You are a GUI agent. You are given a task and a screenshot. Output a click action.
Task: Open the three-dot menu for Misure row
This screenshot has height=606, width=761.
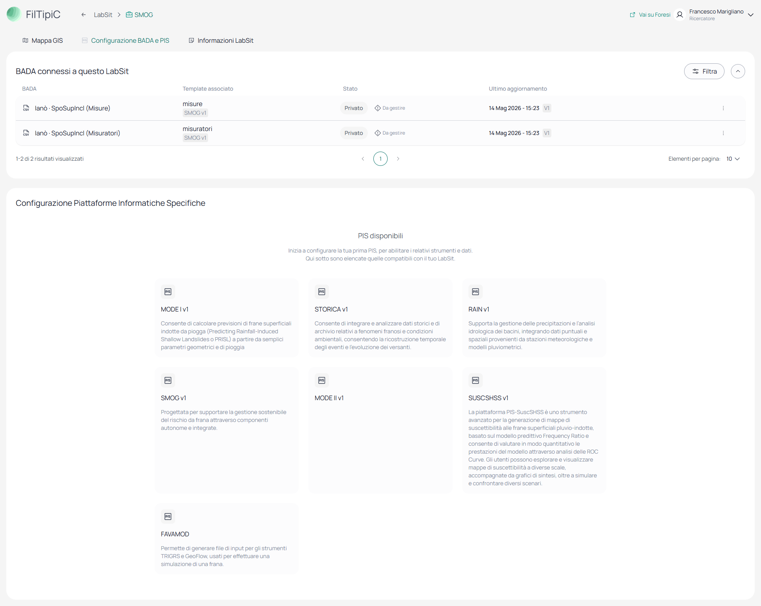[x=723, y=108]
